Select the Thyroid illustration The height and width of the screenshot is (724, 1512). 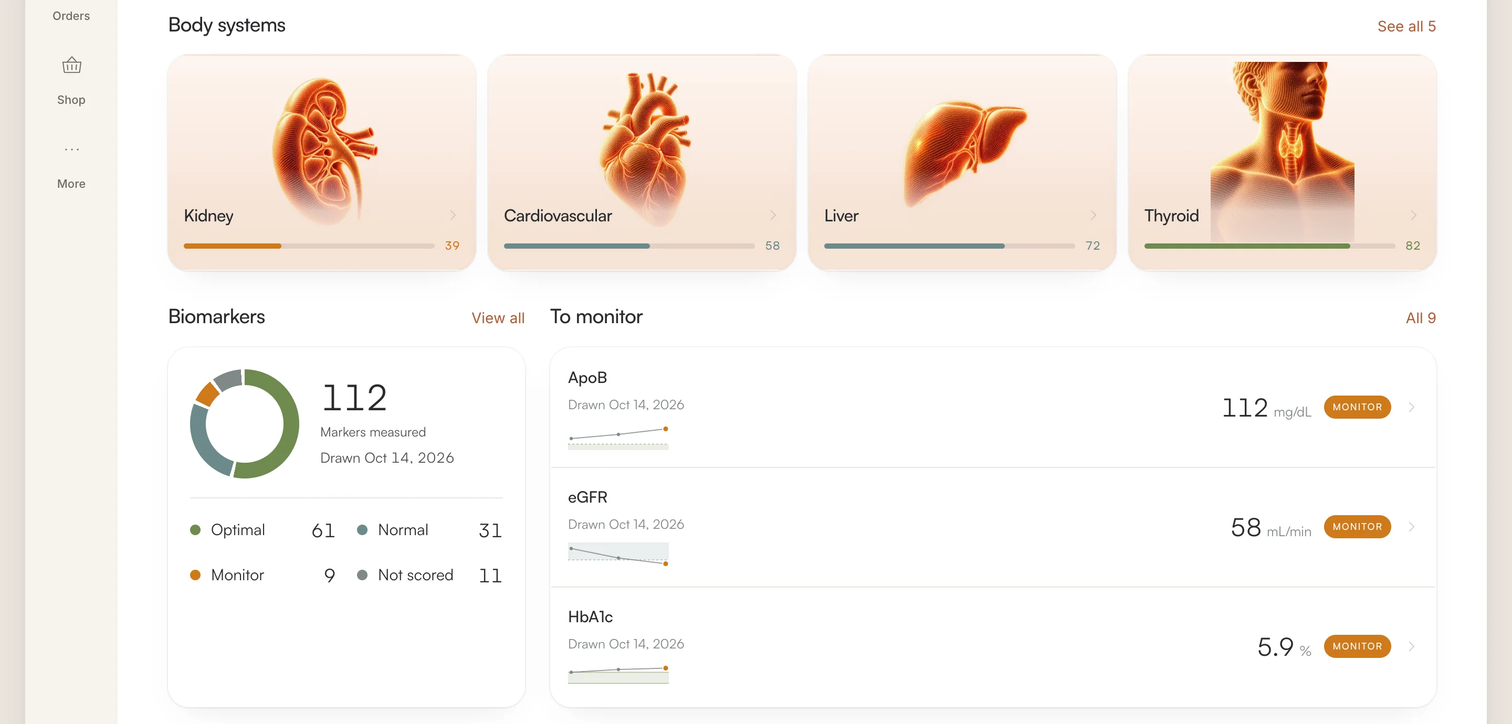[1282, 152]
